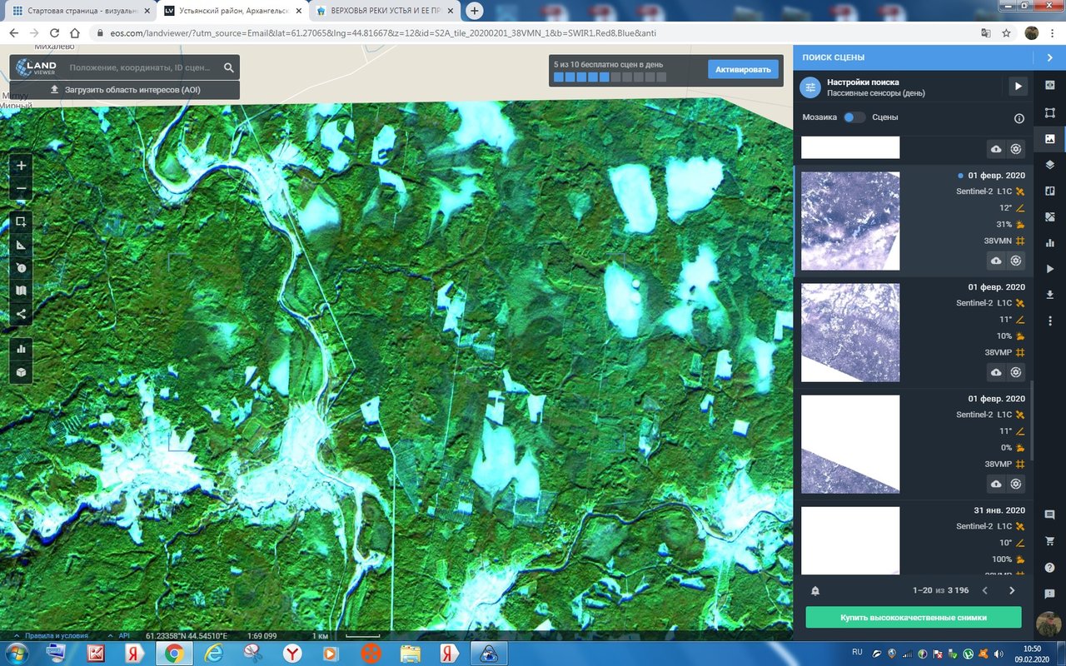
Task: Click the scene list scrollbar
Action: (1031, 420)
